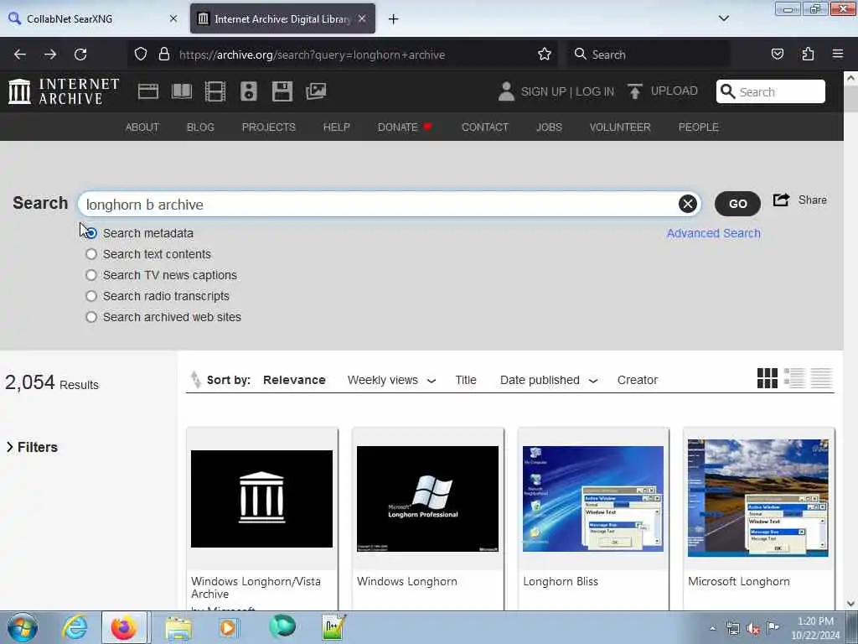This screenshot has width=858, height=644.
Task: Open the JOBS menu item
Action: tap(549, 127)
